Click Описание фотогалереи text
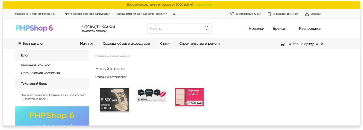The height and width of the screenshot is (130, 363). coord(111,77)
